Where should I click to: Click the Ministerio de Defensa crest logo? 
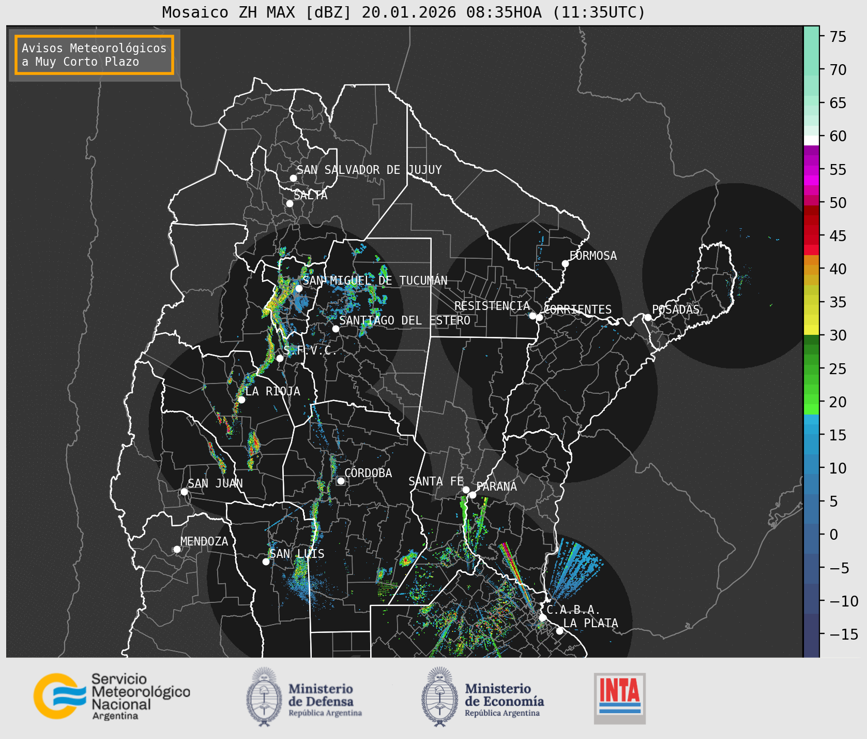point(264,697)
